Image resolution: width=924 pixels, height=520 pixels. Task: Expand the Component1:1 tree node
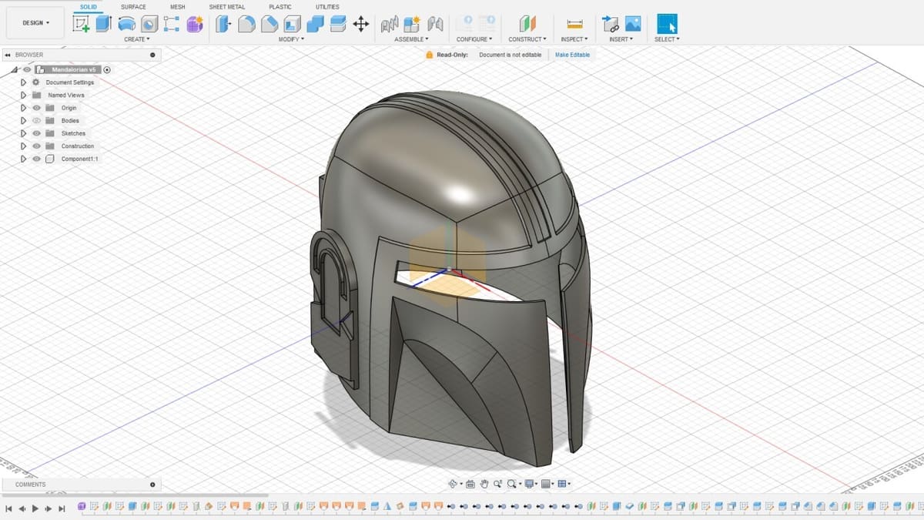[x=23, y=159]
